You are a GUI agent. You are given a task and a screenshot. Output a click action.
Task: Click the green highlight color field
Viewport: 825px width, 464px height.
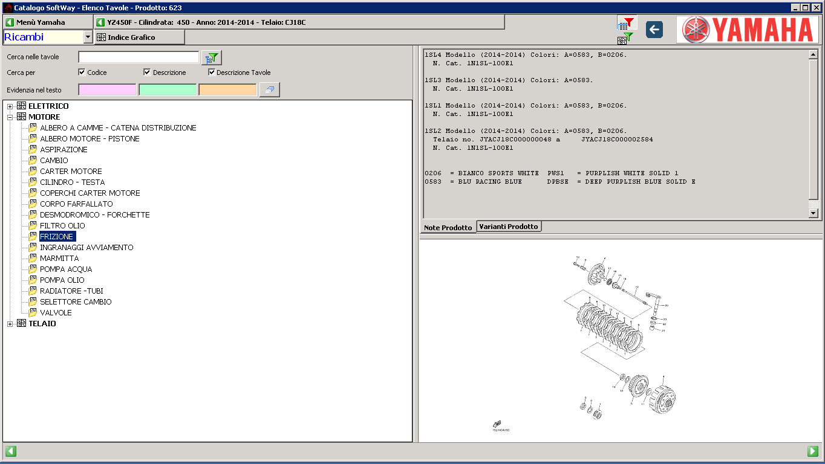(168, 89)
